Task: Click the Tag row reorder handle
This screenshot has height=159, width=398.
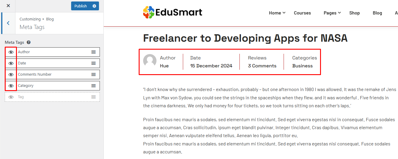Action: (x=93, y=97)
